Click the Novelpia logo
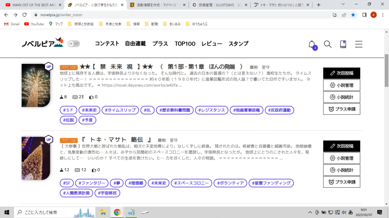This screenshot has height=218, width=389. (x=43, y=43)
